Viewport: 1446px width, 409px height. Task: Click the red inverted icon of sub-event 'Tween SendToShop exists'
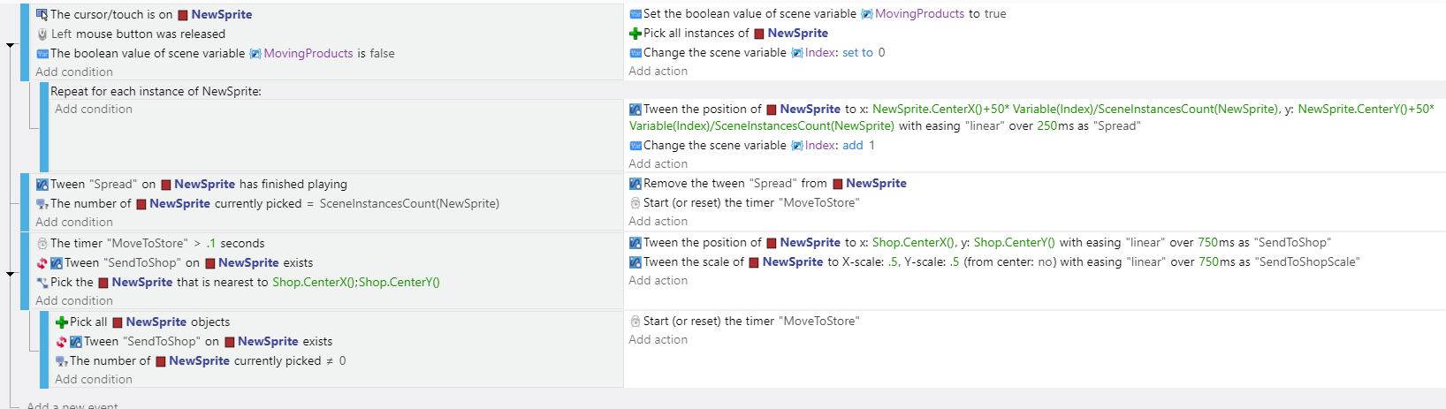click(x=61, y=342)
